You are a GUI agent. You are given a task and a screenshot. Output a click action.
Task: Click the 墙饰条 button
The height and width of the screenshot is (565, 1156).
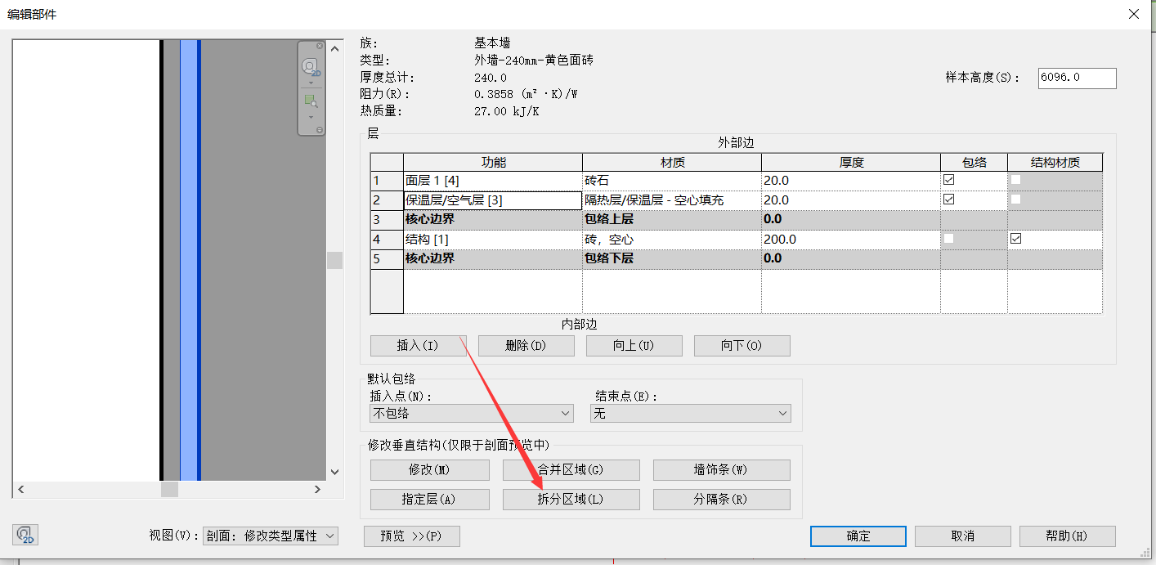pyautogui.click(x=721, y=470)
